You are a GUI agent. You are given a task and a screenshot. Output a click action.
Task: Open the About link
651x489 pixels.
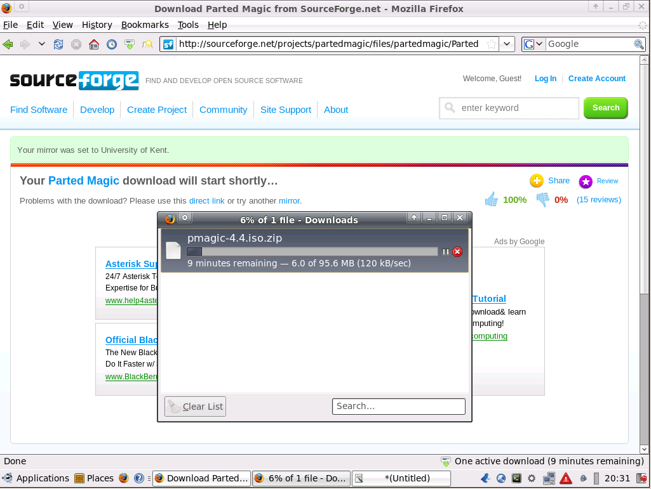click(336, 110)
